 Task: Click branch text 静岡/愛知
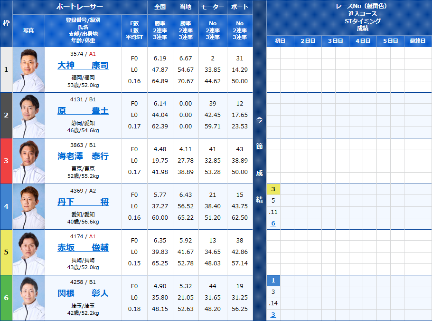point(83,123)
